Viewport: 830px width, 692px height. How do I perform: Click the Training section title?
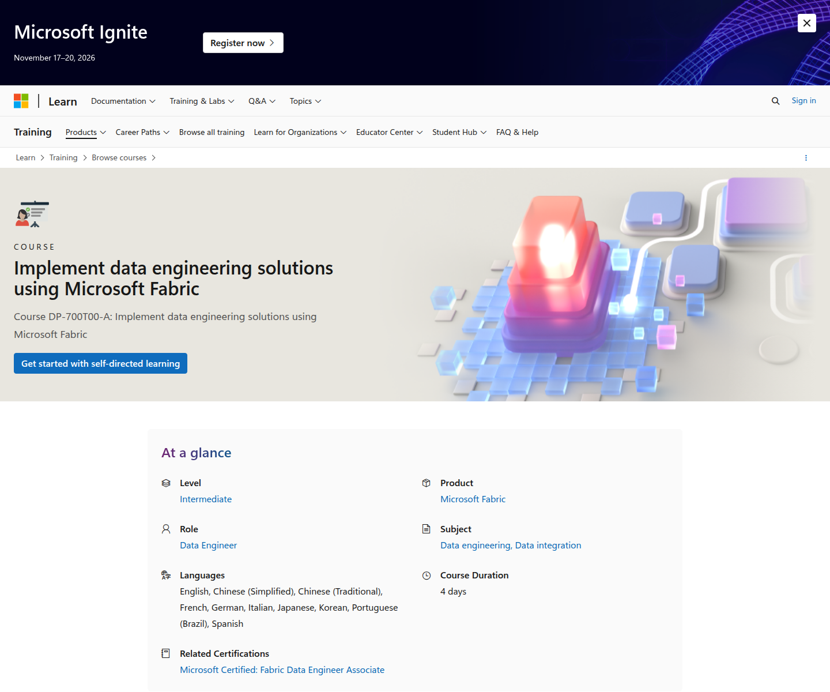[x=33, y=132]
